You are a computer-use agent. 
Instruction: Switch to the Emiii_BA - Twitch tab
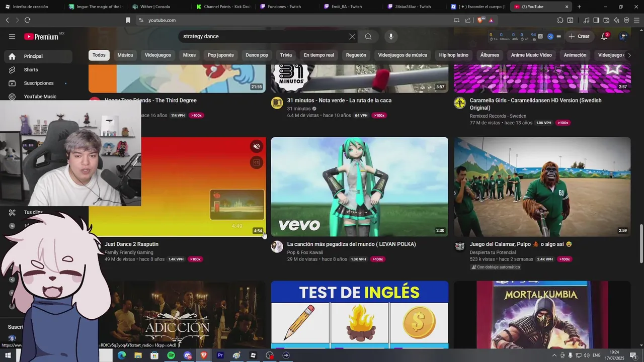click(351, 7)
